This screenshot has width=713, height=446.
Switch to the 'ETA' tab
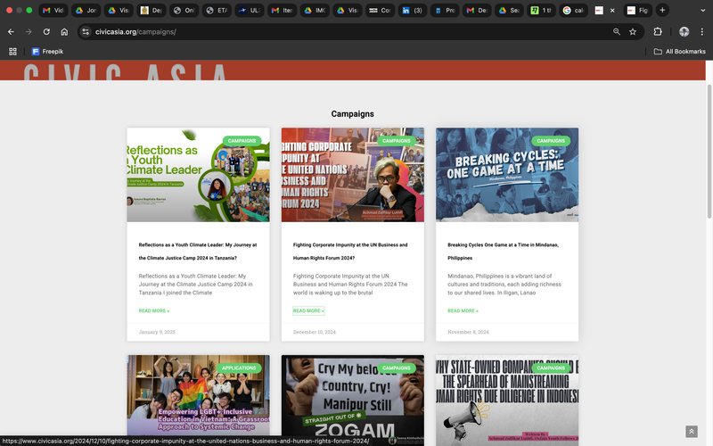[x=217, y=10]
